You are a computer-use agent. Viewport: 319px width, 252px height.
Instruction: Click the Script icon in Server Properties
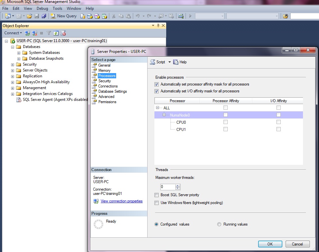coord(152,62)
